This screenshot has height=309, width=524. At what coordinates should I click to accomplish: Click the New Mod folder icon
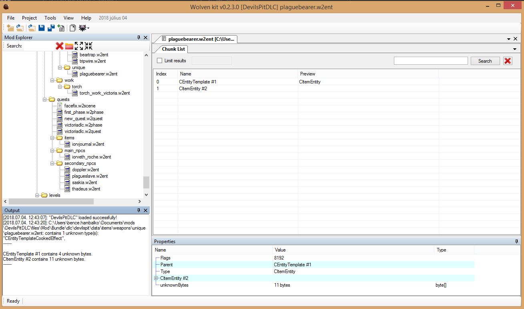click(x=10, y=28)
